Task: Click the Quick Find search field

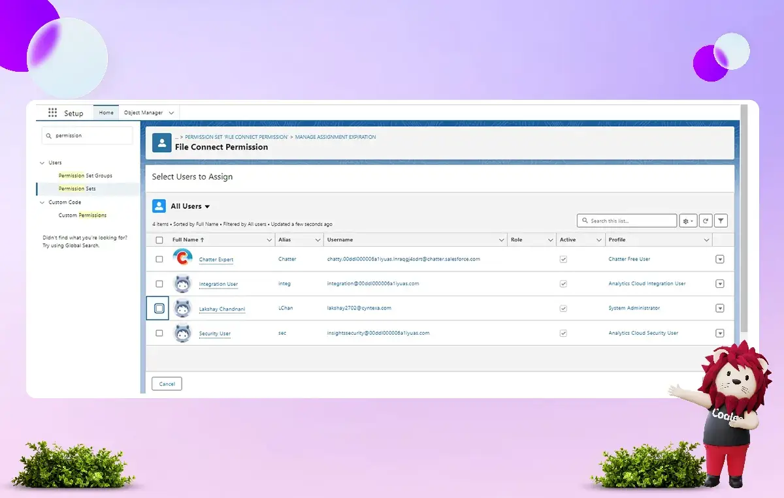Action: tap(87, 136)
